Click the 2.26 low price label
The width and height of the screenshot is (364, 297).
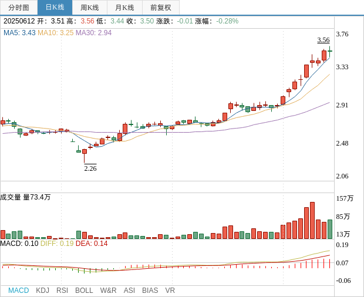(x=90, y=168)
